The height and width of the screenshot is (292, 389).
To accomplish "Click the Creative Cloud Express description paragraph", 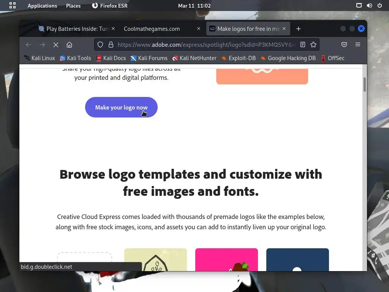I will click(191, 222).
